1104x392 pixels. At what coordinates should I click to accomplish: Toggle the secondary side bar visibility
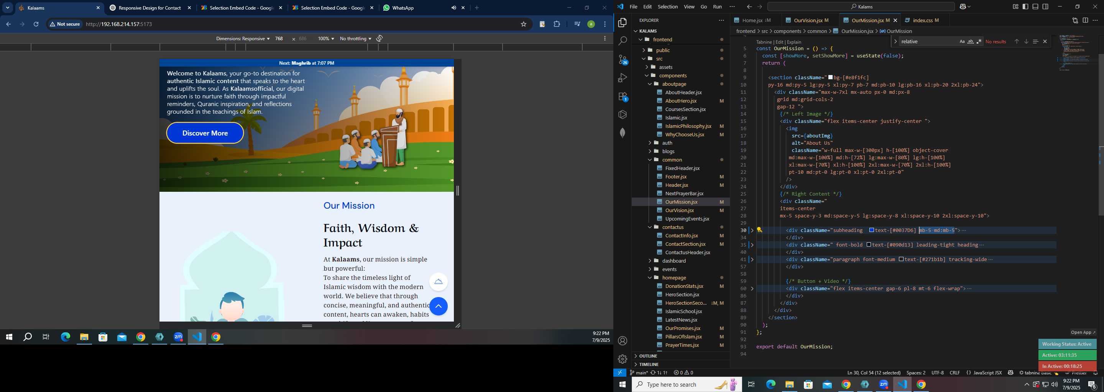[1045, 7]
